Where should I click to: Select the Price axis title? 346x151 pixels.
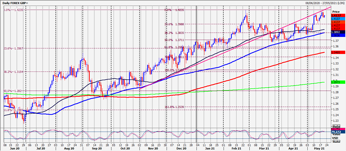click(336, 11)
